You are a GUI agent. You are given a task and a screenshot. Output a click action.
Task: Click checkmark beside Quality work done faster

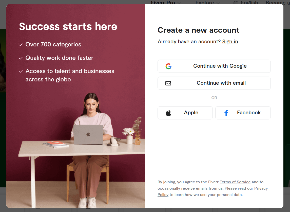pos(21,58)
